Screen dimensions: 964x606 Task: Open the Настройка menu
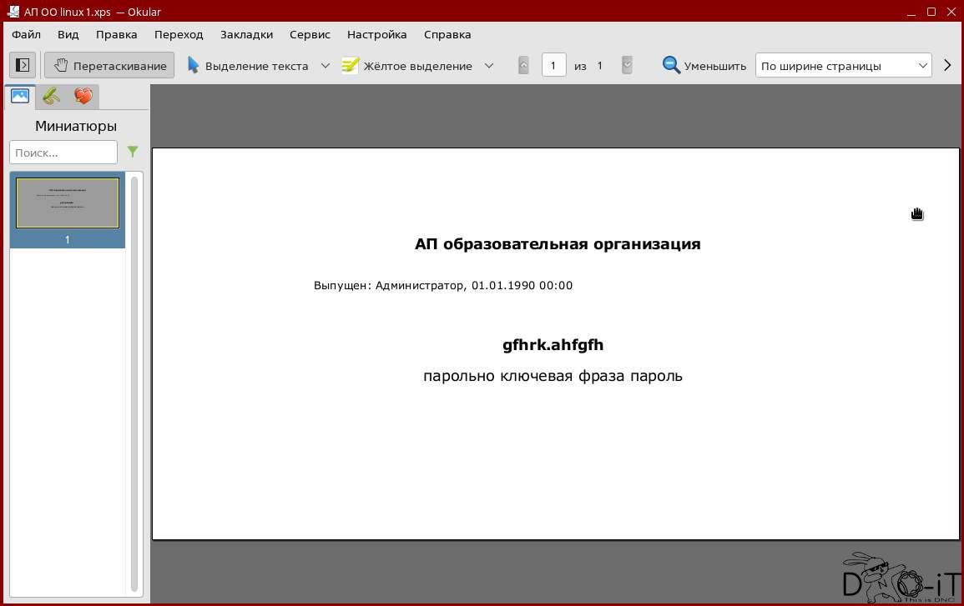[x=376, y=34]
